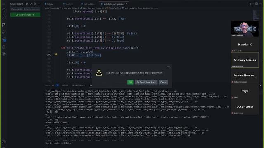Switch to the lists.py editor tab
The width and height of the screenshot is (264, 148).
pyautogui.click(x=49, y=4)
